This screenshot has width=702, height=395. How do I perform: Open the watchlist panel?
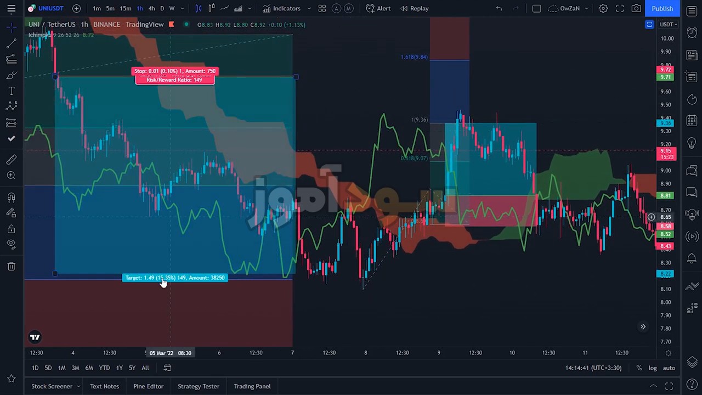click(692, 12)
